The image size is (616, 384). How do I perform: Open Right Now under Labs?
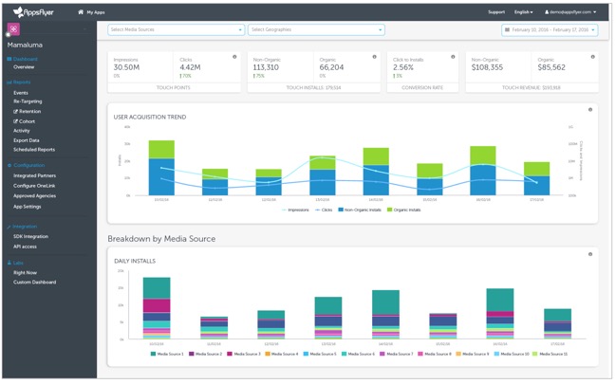[25, 273]
